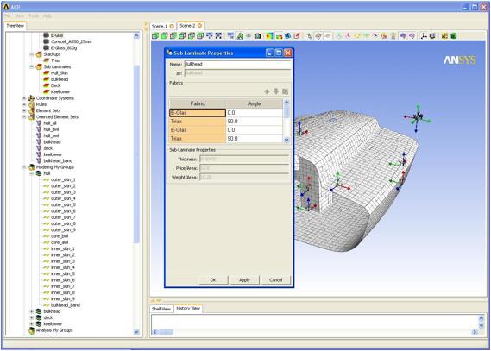This screenshot has height=351, width=491.
Task: Select outer_skin_9 in the tree
Action: tap(63, 230)
